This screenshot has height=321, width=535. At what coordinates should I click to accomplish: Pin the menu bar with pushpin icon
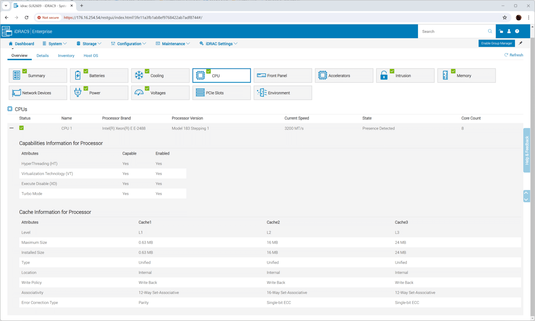pyautogui.click(x=521, y=43)
